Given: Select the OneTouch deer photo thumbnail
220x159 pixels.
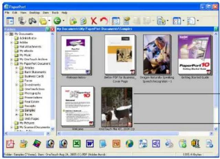Looking at the screenshot, I should click(117, 107).
